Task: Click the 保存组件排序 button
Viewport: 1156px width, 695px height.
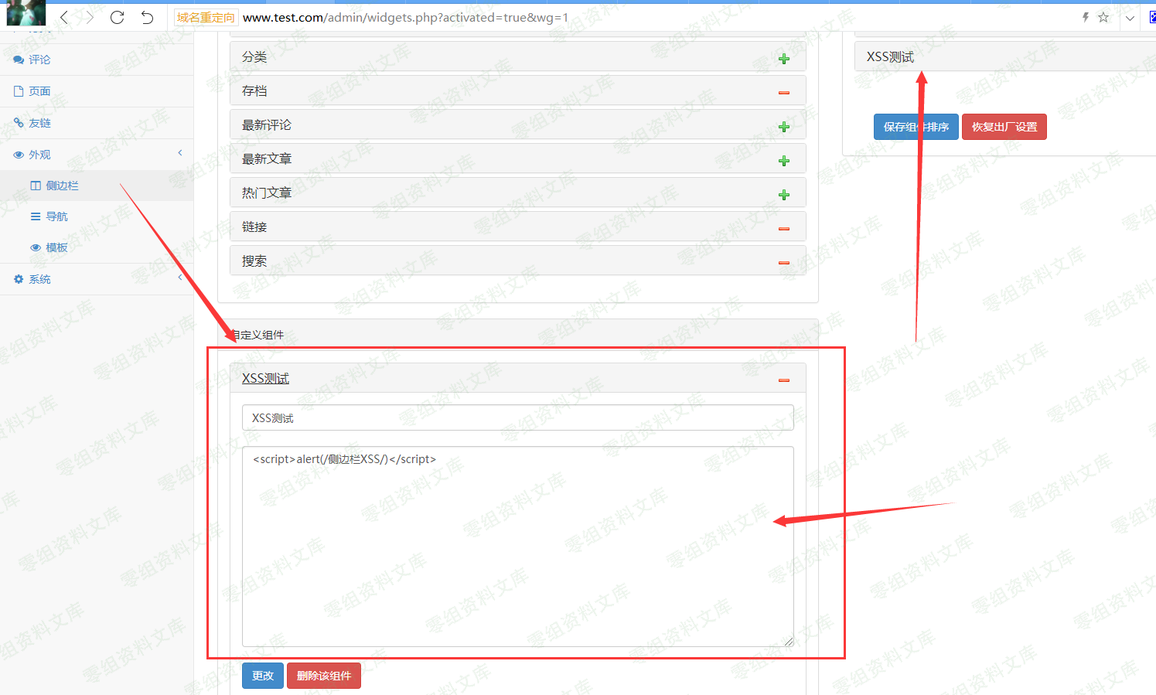Action: [x=916, y=126]
